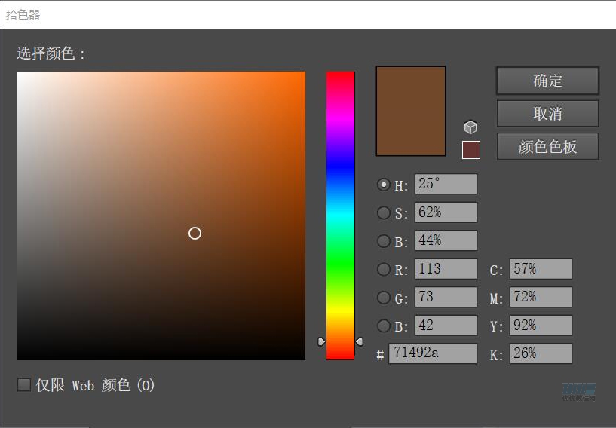Click the M magenta percentage field

coord(541,297)
